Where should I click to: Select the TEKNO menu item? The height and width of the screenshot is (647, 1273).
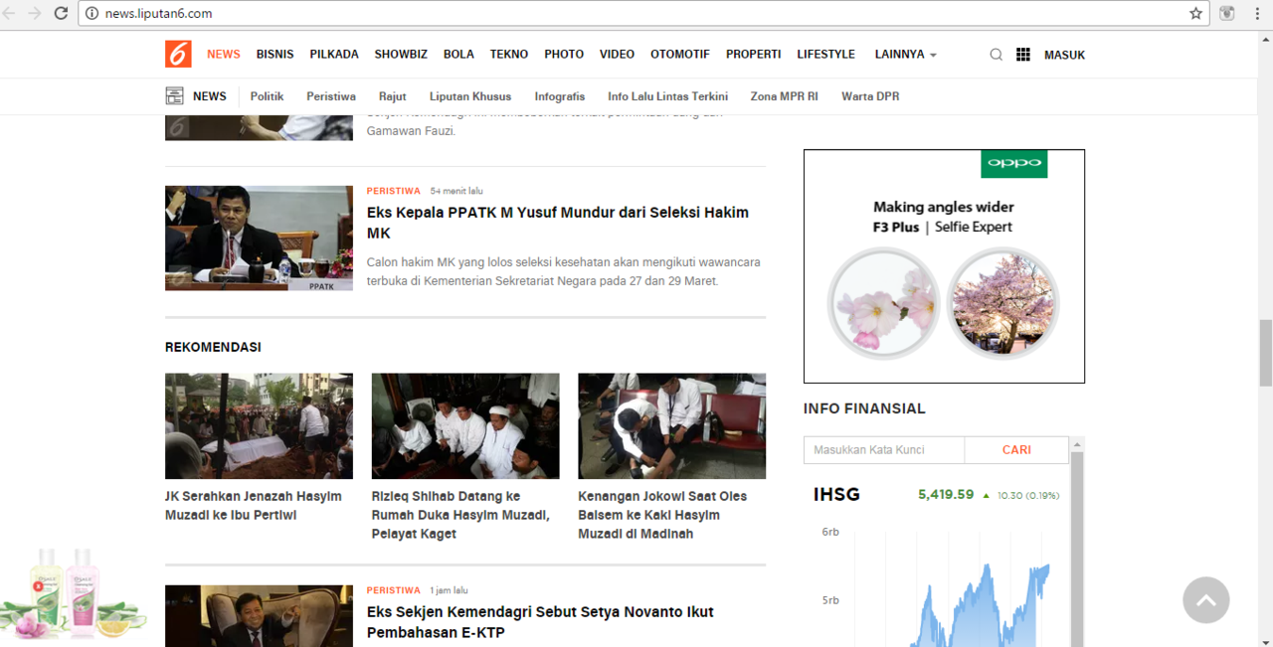click(509, 55)
